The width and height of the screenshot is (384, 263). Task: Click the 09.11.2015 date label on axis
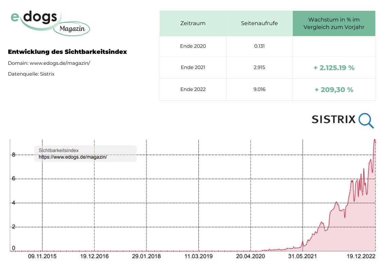[x=42, y=256]
